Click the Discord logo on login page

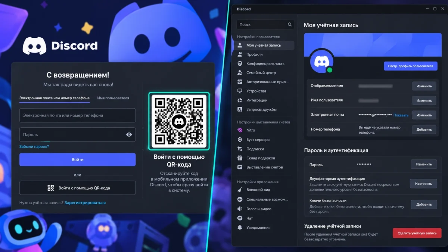pos(60,46)
